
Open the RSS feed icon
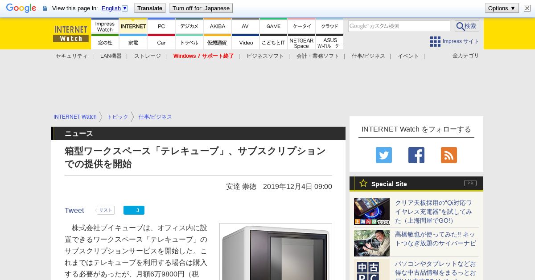point(449,155)
